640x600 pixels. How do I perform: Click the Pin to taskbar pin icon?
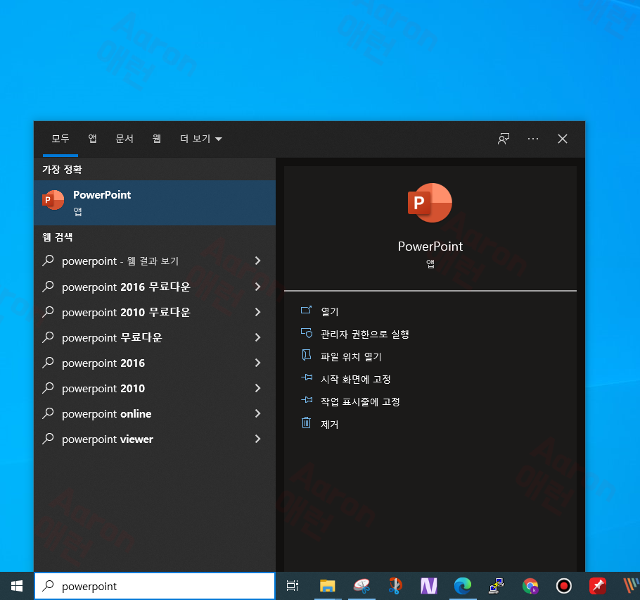tap(307, 400)
